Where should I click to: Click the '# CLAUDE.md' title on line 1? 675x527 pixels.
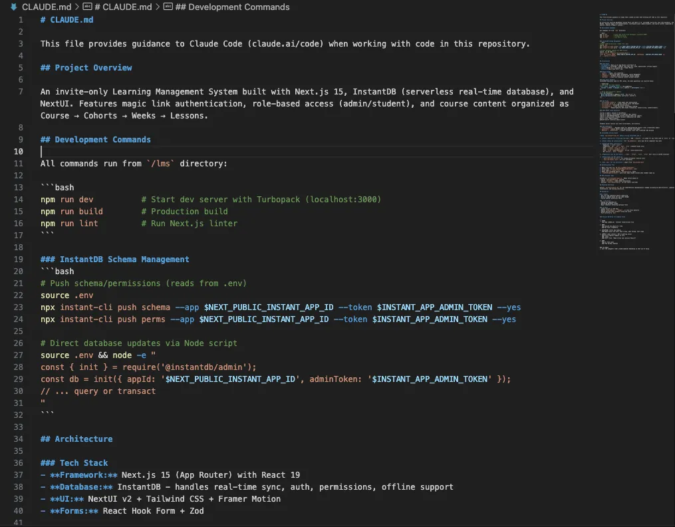67,20
